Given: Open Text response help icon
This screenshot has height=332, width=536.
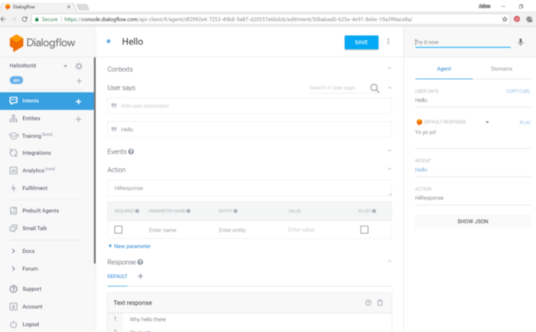Looking at the screenshot, I should (x=368, y=302).
